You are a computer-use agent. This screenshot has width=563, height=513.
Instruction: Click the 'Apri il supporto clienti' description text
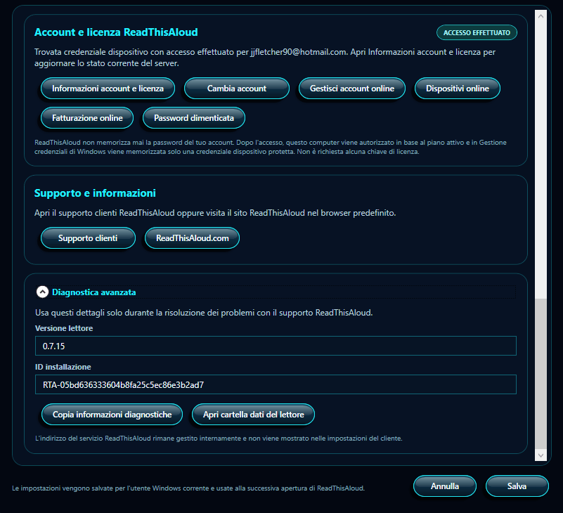215,213
